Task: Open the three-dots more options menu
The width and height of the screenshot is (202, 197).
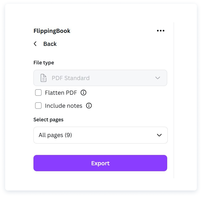Action: click(x=160, y=31)
